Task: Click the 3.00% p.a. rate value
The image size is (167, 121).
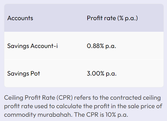Action: click(102, 74)
